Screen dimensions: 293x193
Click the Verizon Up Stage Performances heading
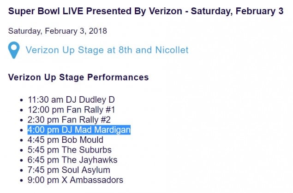point(78,77)
